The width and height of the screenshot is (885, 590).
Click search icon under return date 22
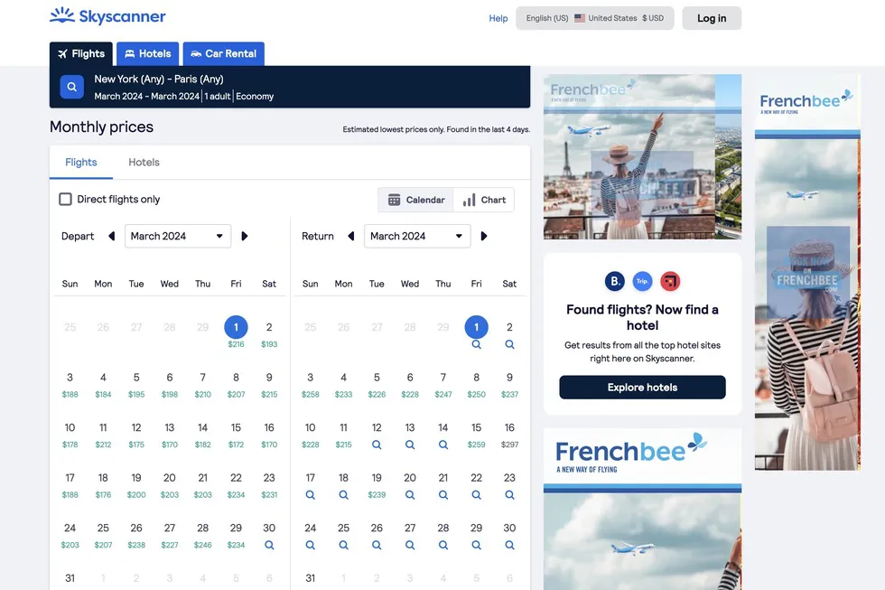click(x=477, y=495)
